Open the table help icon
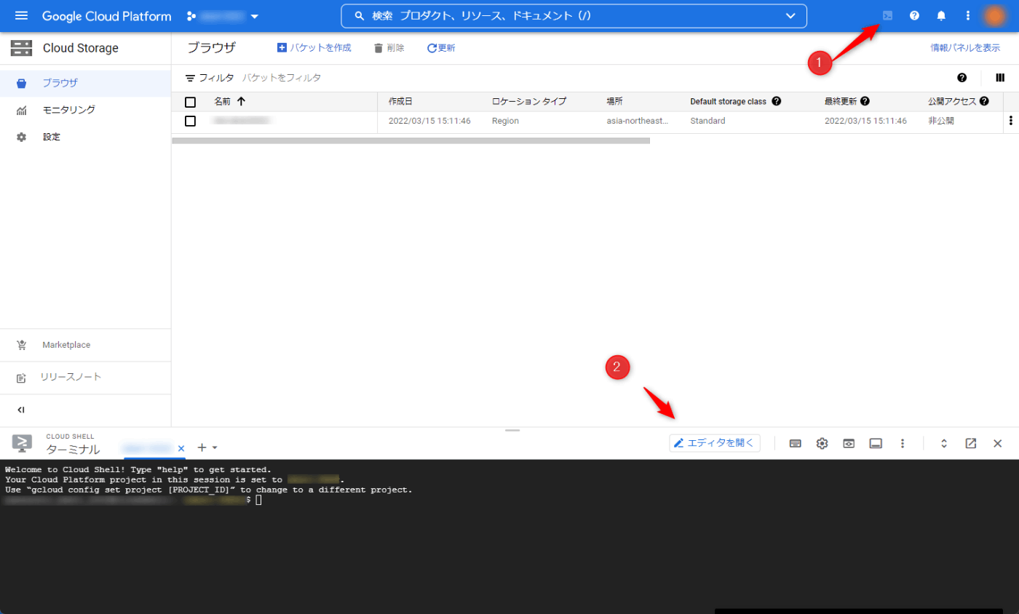This screenshot has height=614, width=1019. point(961,78)
